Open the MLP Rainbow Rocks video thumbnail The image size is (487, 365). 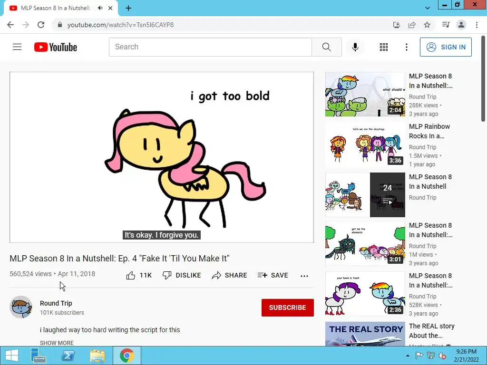[x=365, y=144]
